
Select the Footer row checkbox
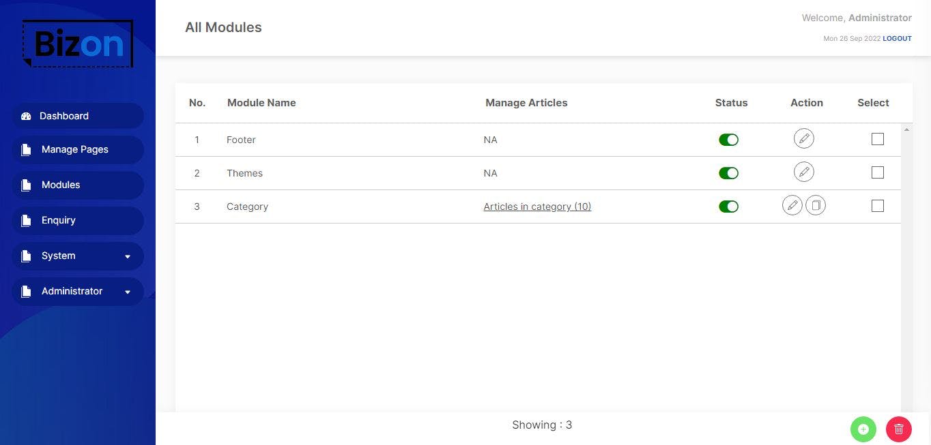point(878,139)
